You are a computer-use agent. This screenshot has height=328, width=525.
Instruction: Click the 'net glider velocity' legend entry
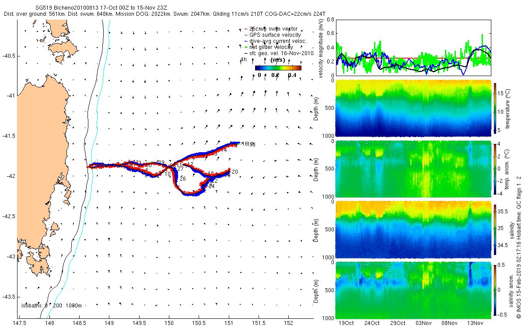(271, 47)
